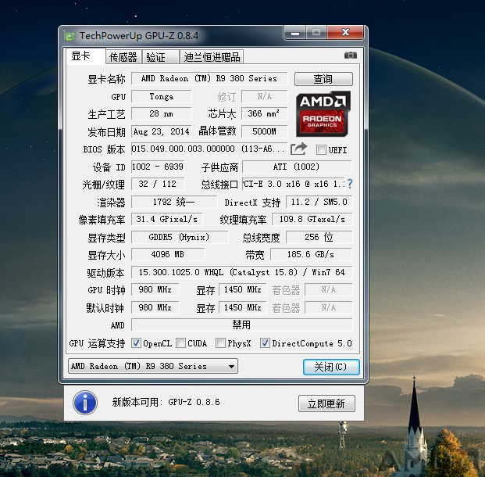Click the AMD Radeon Graphics logo
This screenshot has width=485, height=477.
point(323,114)
